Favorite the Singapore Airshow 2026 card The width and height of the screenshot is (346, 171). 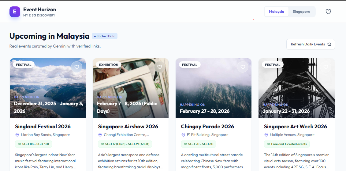tap(160, 67)
